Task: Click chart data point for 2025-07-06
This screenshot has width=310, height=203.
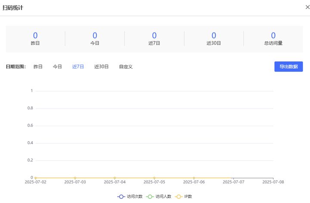Action: pos(194,178)
